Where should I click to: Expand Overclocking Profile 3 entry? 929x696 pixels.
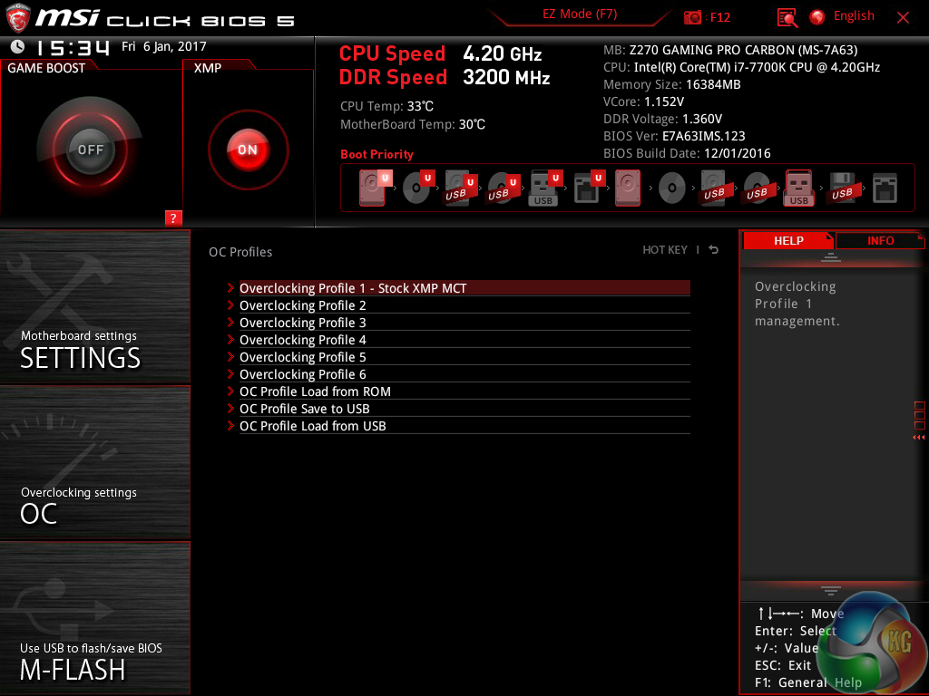[464, 323]
